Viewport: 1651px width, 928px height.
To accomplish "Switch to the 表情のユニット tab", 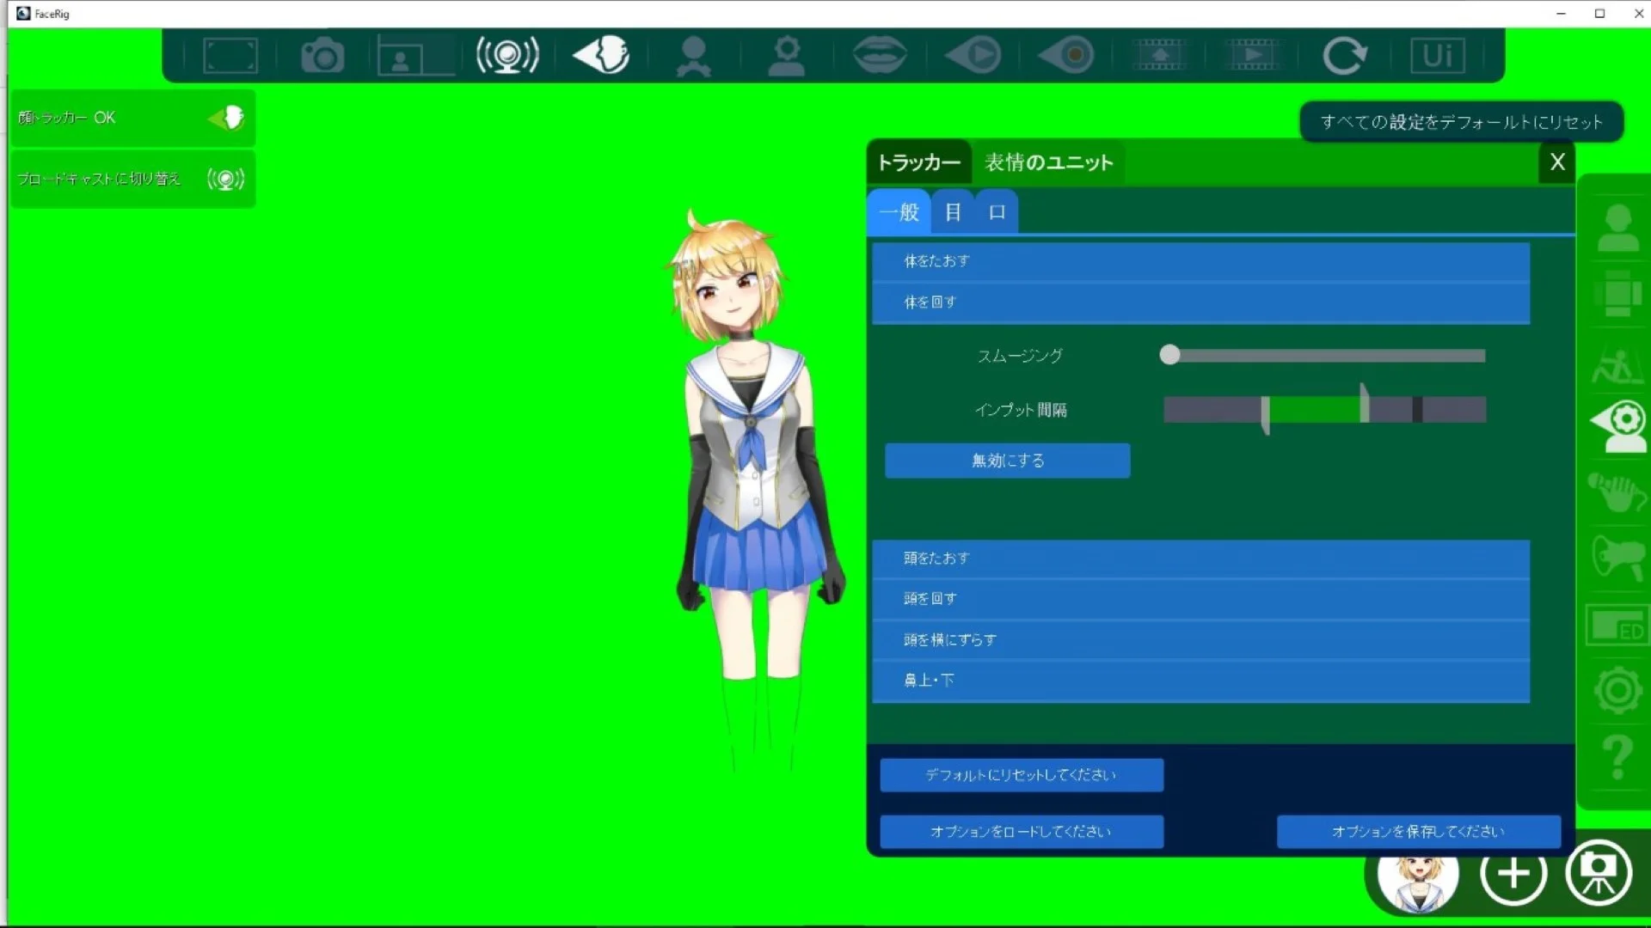I will [1048, 162].
